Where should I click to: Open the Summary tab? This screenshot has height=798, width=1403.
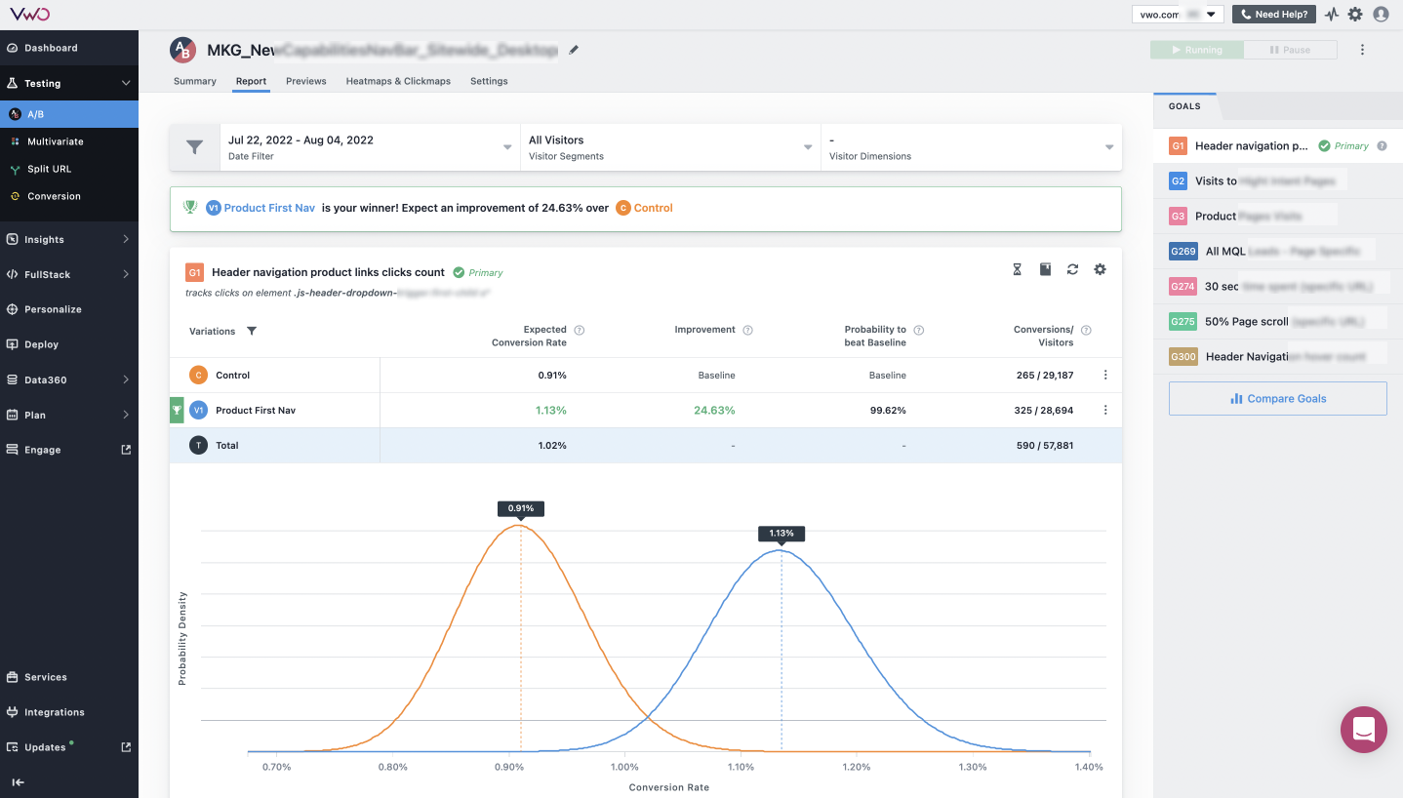click(194, 81)
